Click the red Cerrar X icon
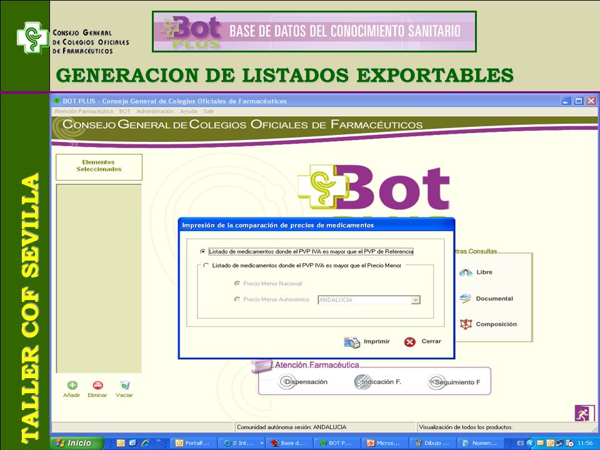 (410, 342)
